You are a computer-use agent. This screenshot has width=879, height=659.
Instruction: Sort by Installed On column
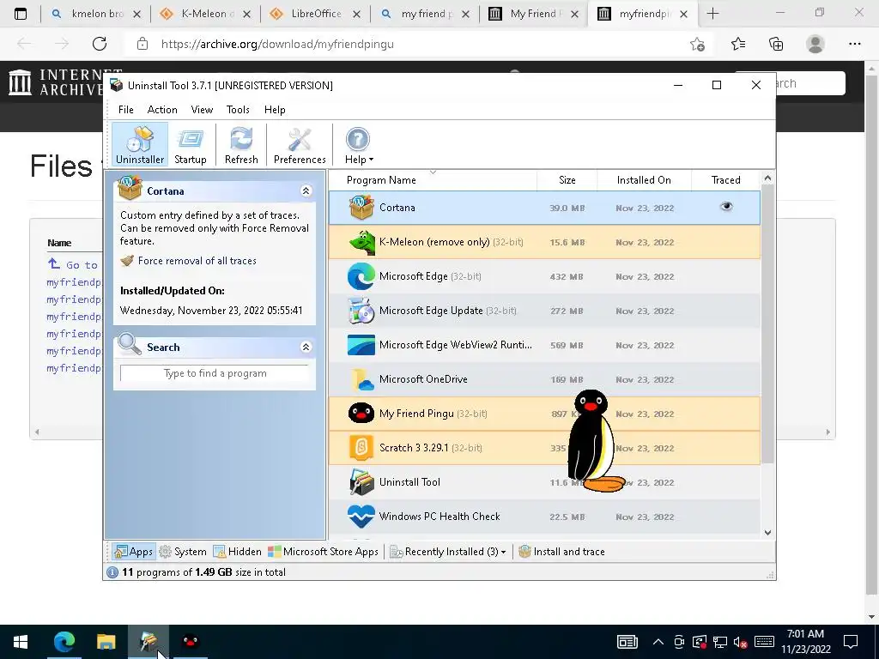[x=644, y=180]
